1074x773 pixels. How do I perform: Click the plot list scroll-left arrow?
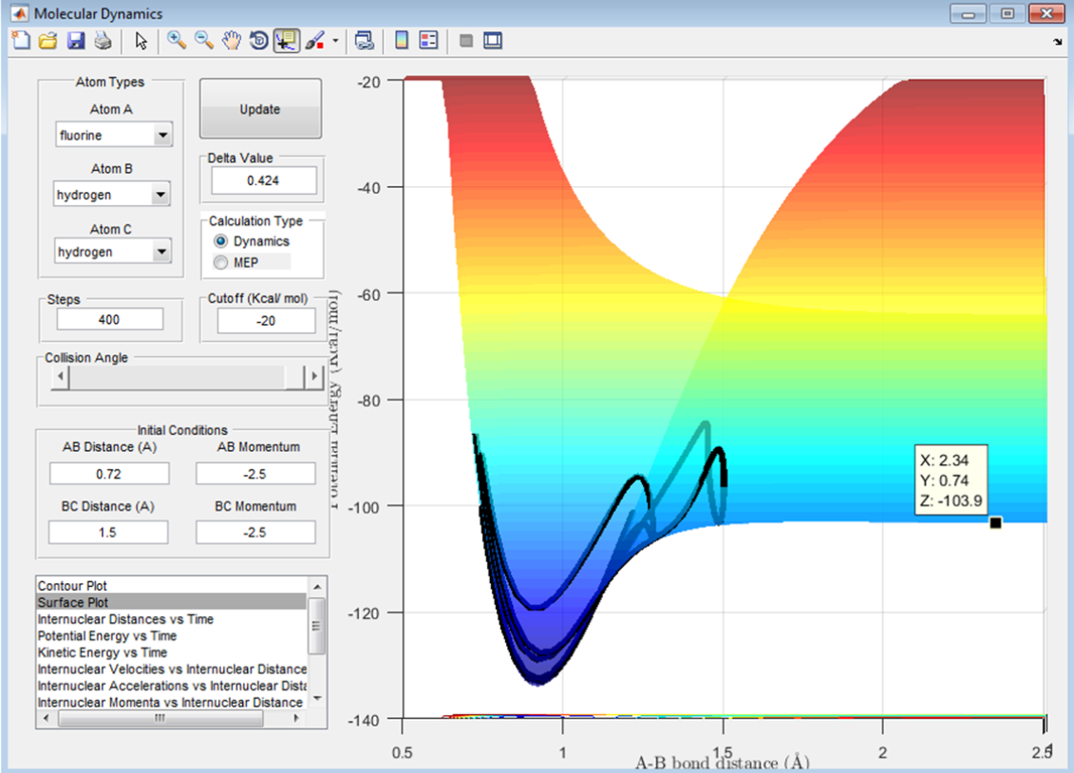tap(46, 718)
